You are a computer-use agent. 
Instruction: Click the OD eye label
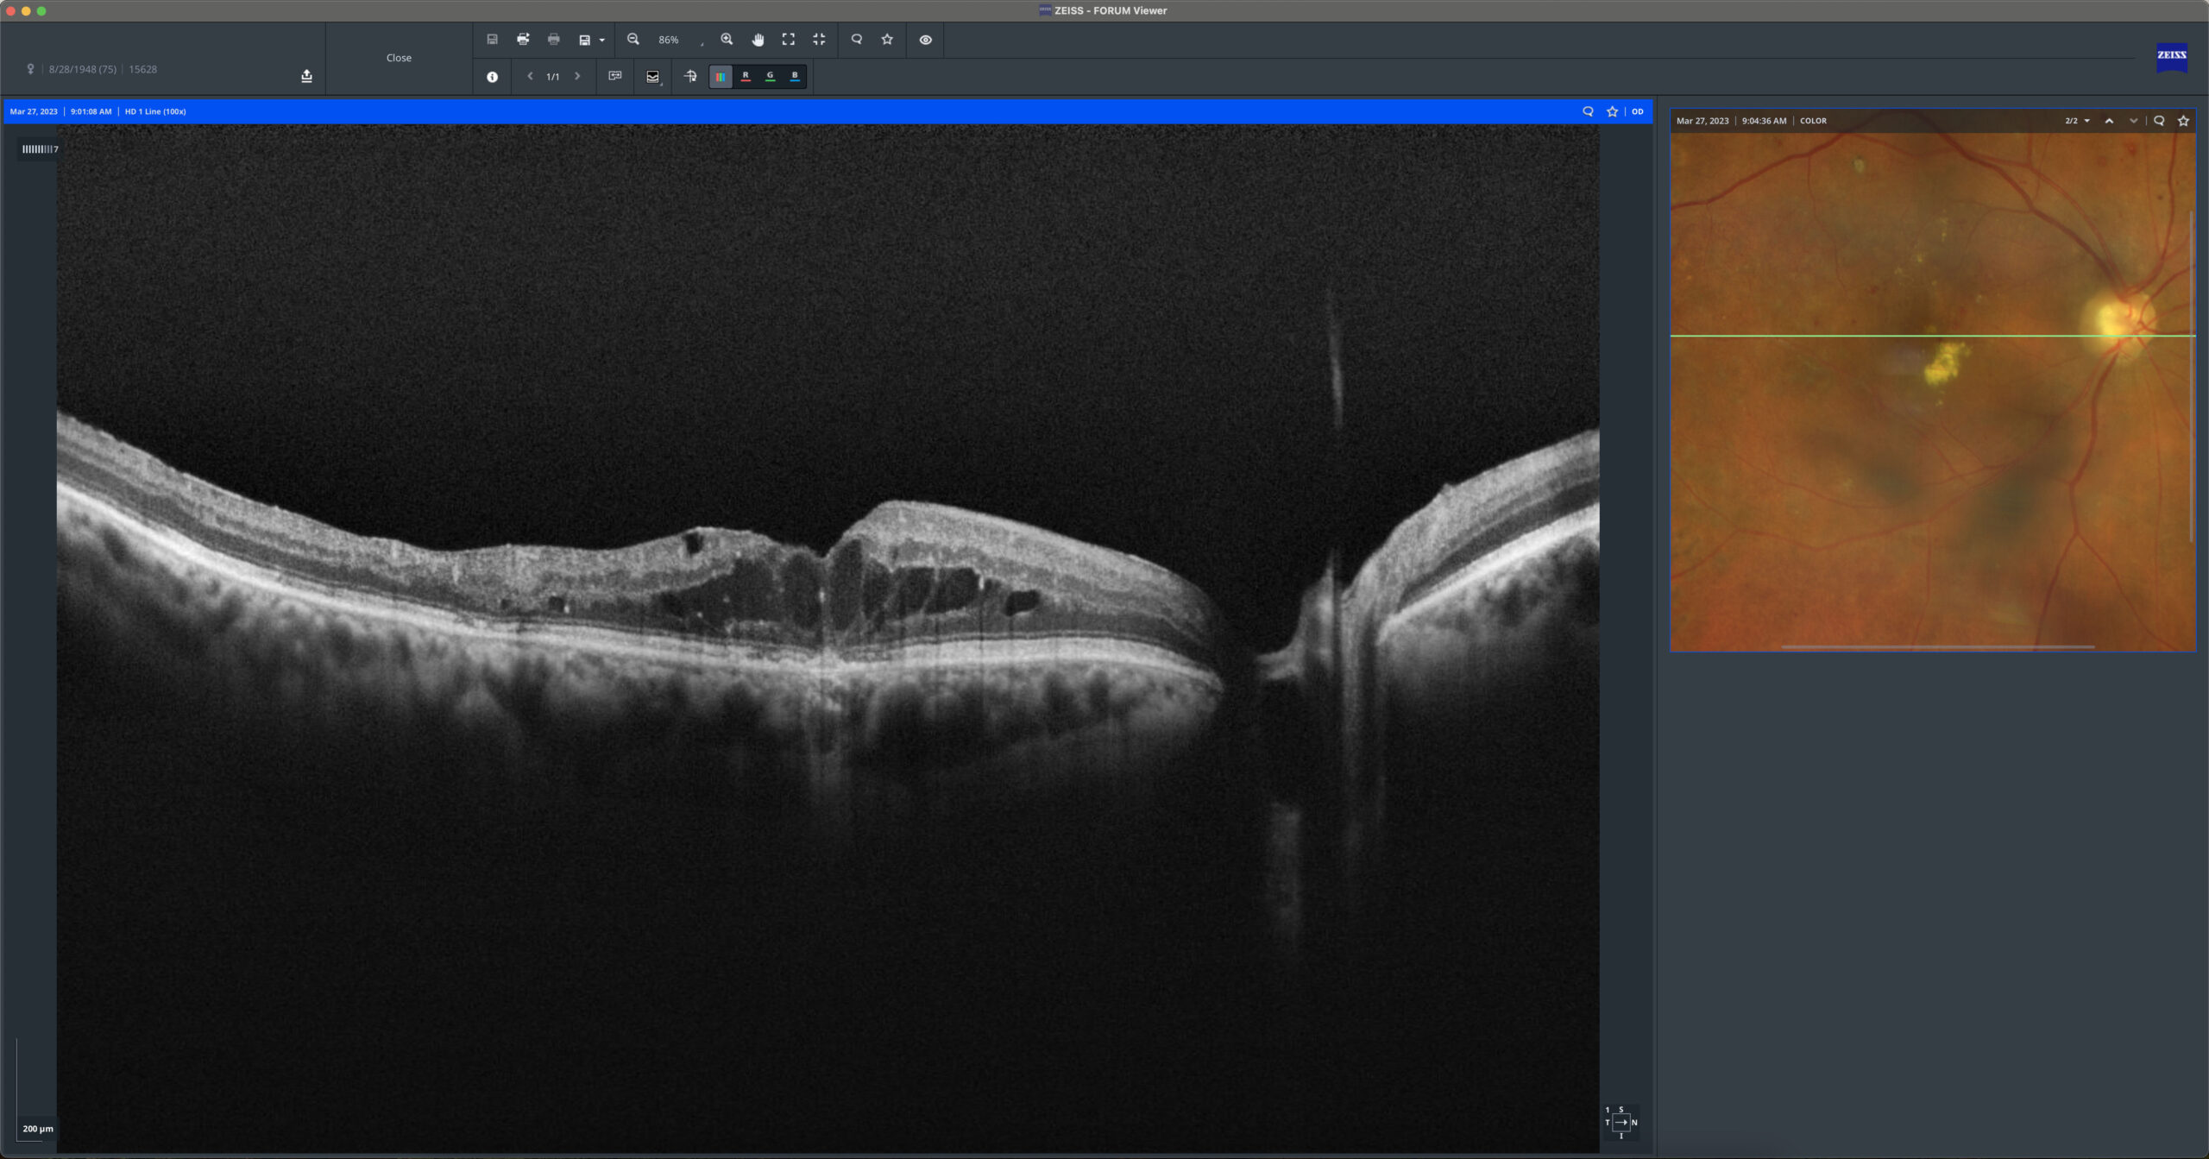[x=1638, y=111]
